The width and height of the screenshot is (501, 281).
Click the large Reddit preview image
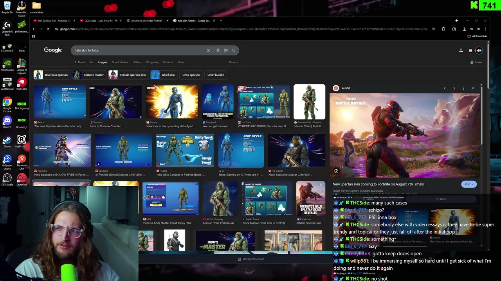coord(405,135)
